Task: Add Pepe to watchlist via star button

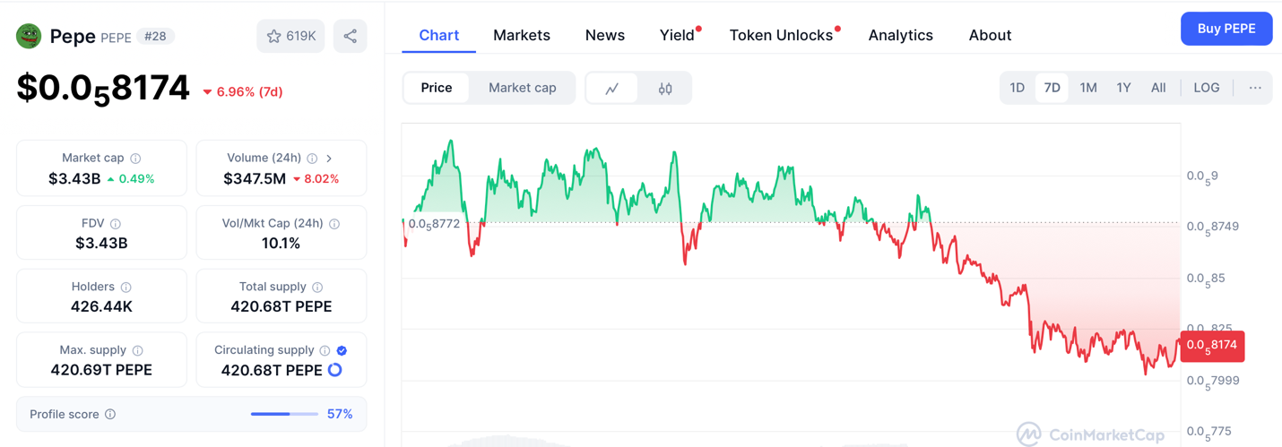Action: 290,36
